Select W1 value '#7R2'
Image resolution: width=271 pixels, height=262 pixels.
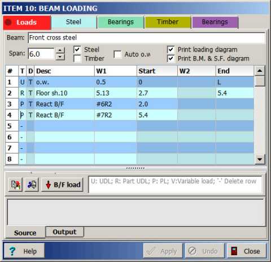click(116, 115)
